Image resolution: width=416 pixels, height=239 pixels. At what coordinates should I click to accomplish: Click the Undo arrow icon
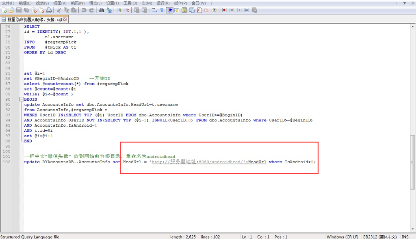point(84,10)
